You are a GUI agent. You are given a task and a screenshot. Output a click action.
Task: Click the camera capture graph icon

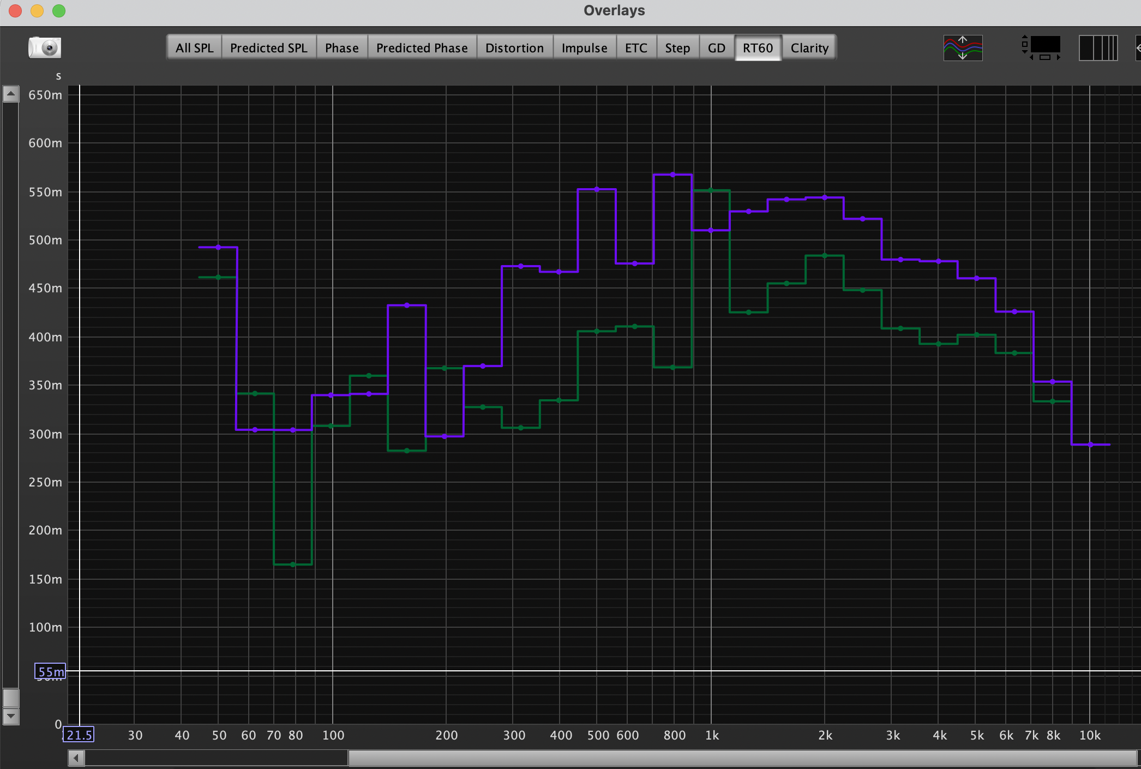45,48
